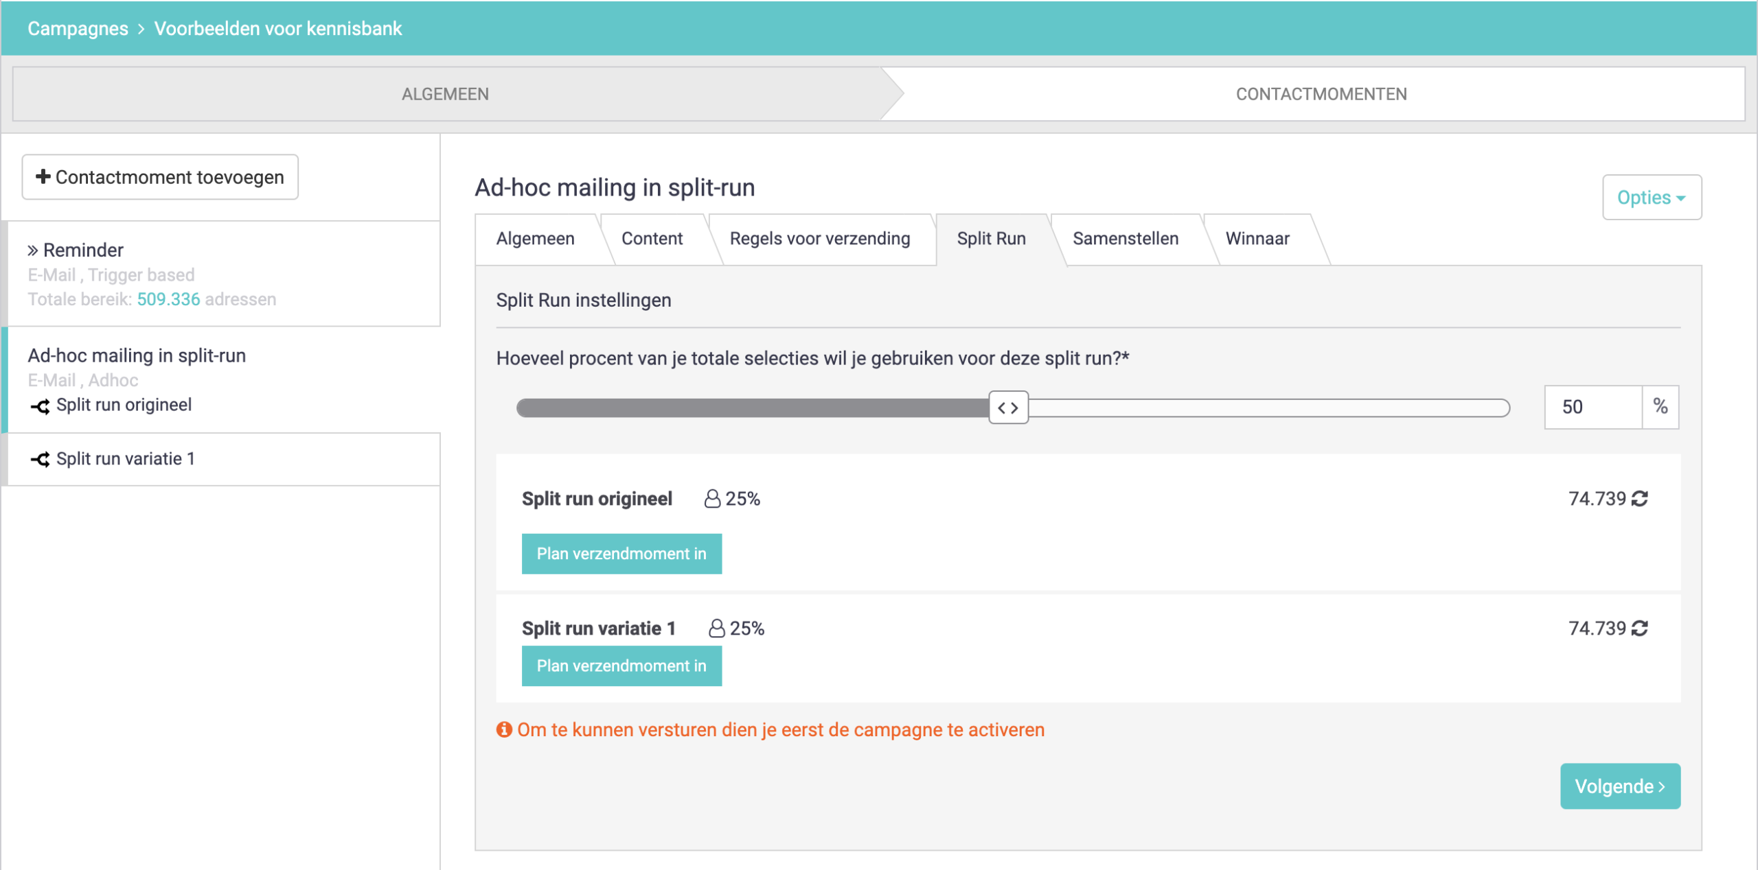Click the split icon beside Split run origineel in sidebar
Screen dimensions: 1758x870
pos(40,406)
